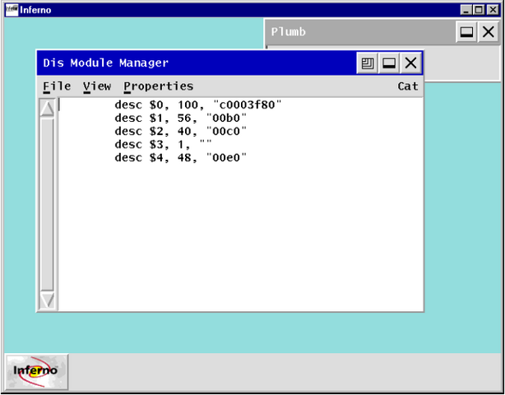Close the outer Inferno host window

click(493, 10)
